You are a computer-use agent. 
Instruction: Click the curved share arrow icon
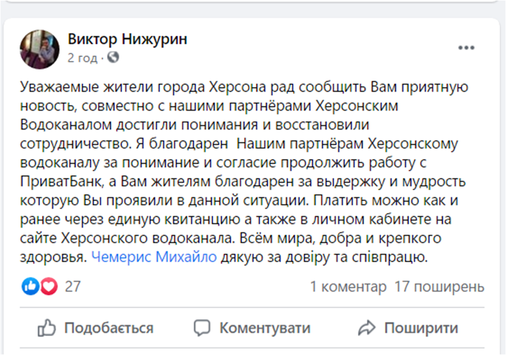(x=367, y=328)
